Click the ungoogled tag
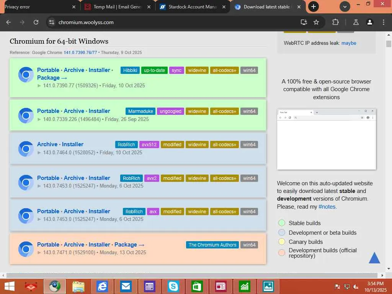The image size is (392, 294). pyautogui.click(x=170, y=111)
